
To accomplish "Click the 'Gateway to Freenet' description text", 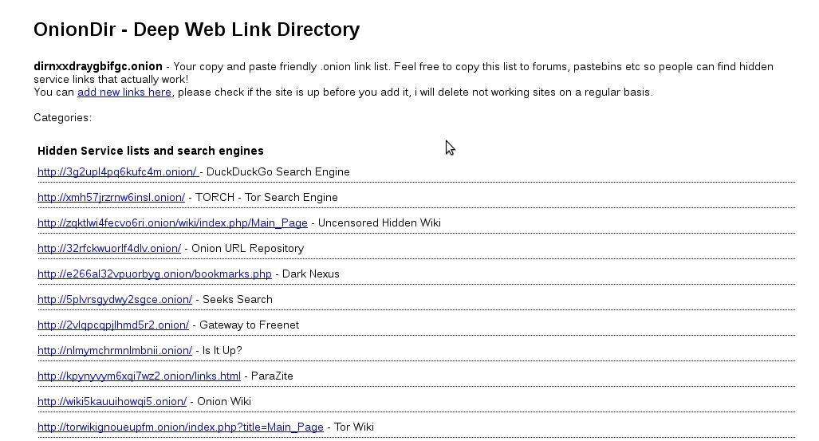I will pyautogui.click(x=249, y=325).
